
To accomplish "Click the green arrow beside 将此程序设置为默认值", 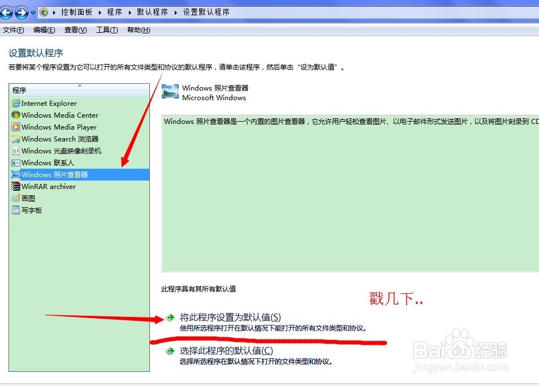I will [x=170, y=318].
